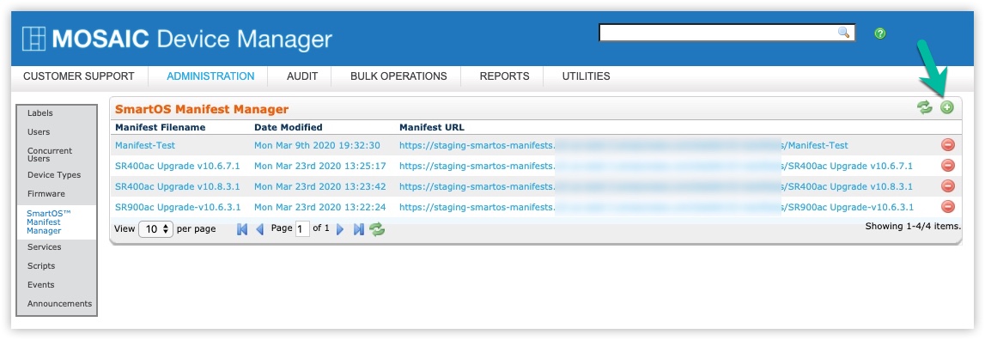Go to next page of results
The width and height of the screenshot is (985, 340).
[x=340, y=229]
